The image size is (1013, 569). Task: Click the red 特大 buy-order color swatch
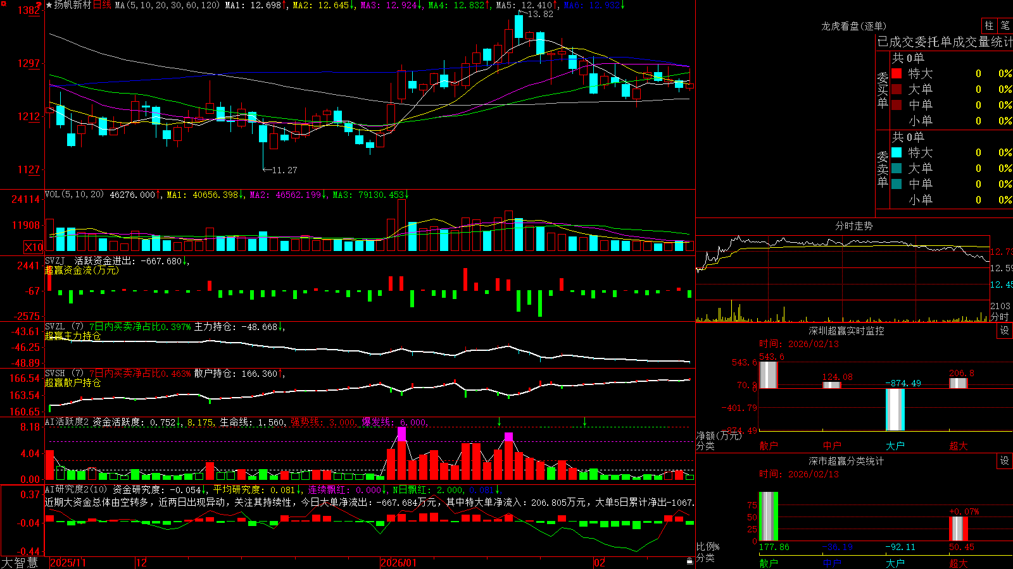[x=897, y=73]
